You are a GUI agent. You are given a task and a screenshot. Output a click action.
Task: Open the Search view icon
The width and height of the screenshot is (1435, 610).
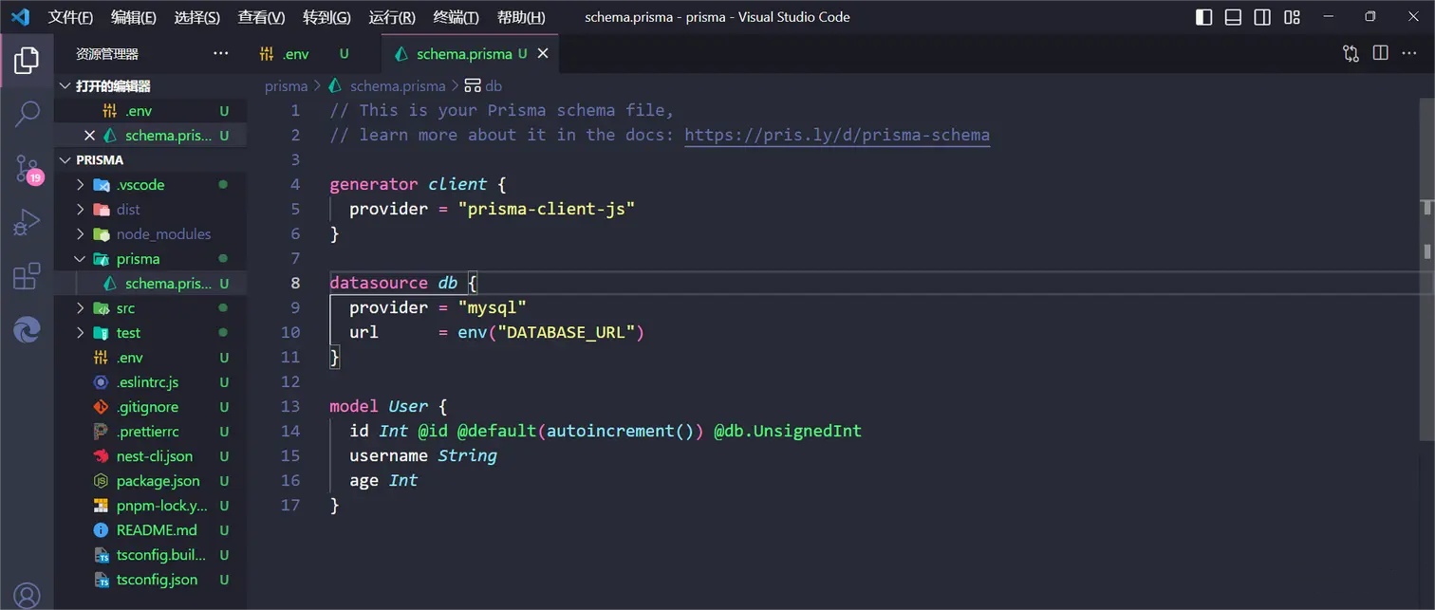pyautogui.click(x=27, y=115)
